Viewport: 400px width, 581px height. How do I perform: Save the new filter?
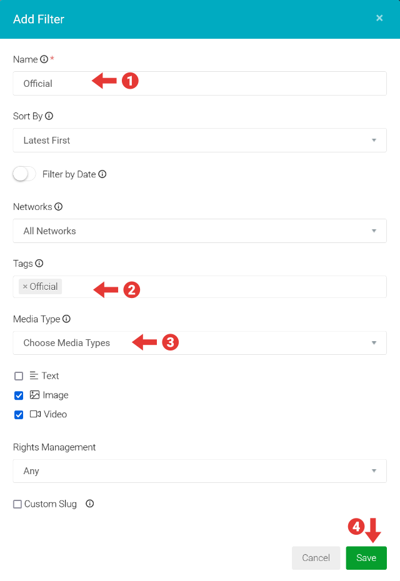[x=366, y=558]
